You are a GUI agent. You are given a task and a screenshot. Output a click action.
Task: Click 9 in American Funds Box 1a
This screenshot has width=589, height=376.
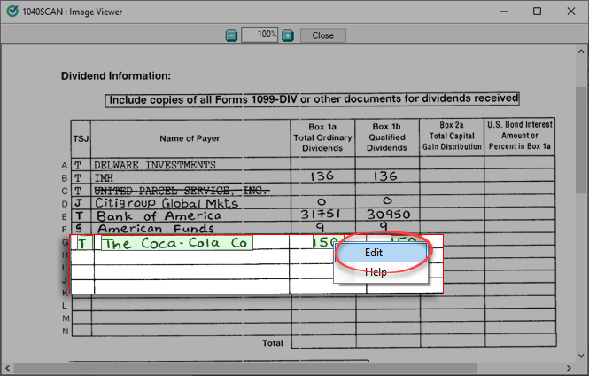(320, 227)
